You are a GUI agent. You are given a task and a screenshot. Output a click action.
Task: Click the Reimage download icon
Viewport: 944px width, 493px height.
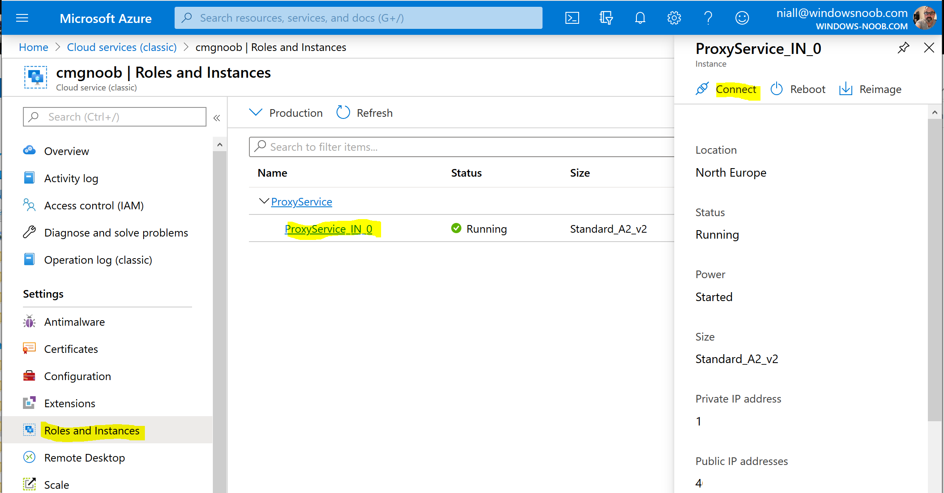[846, 89]
